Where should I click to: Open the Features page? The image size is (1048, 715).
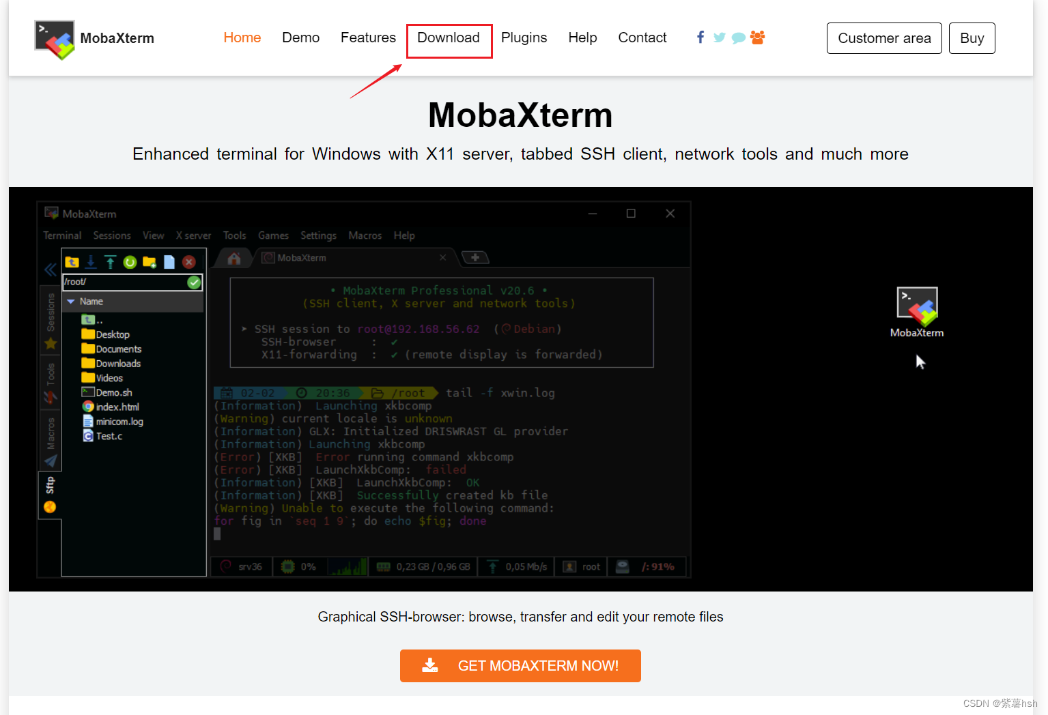368,38
